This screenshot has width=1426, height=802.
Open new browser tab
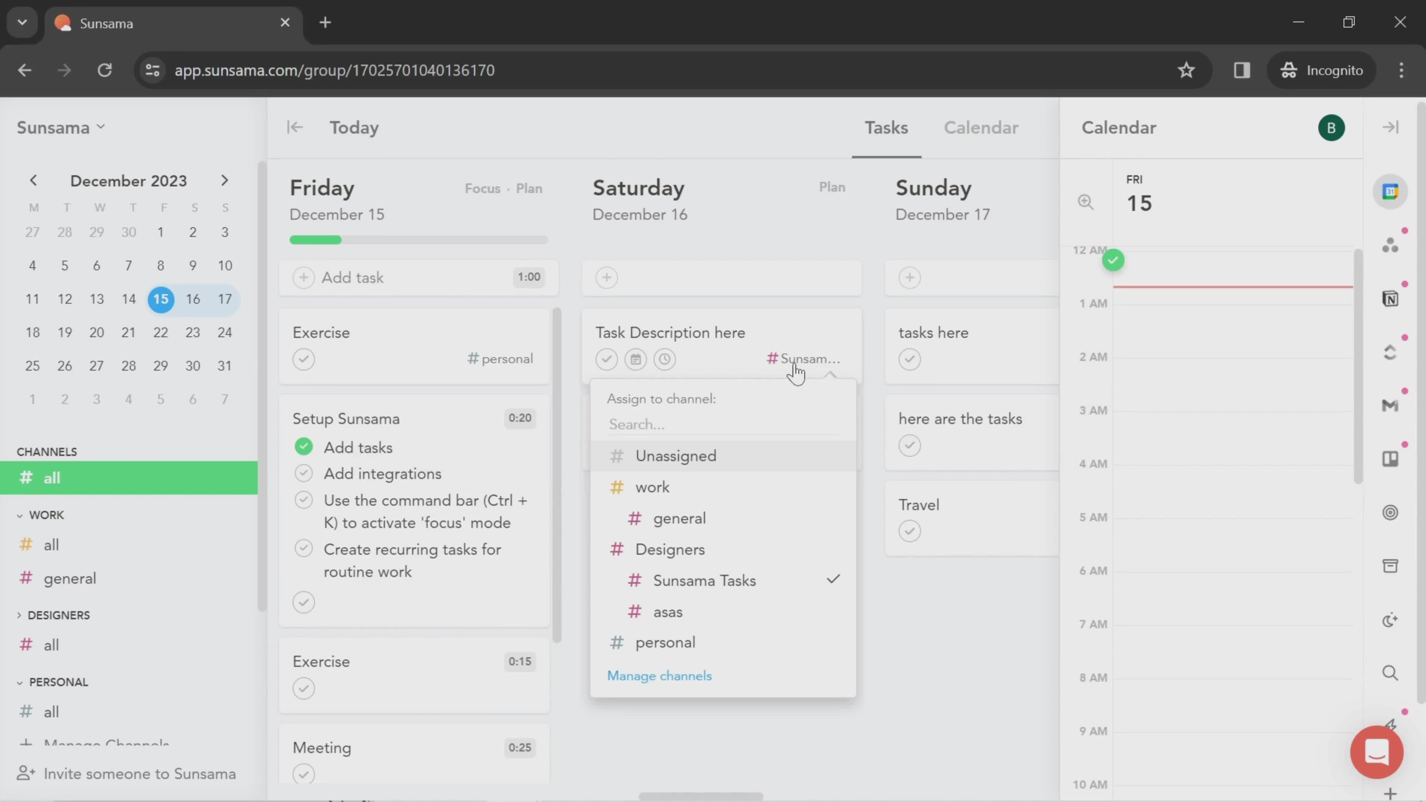click(x=326, y=23)
